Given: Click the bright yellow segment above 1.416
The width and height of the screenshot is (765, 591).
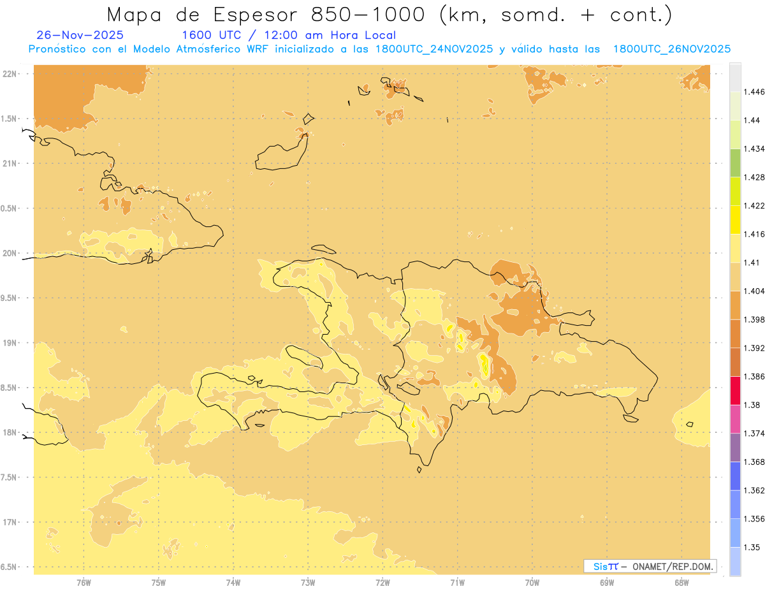Looking at the screenshot, I should pyautogui.click(x=735, y=219).
